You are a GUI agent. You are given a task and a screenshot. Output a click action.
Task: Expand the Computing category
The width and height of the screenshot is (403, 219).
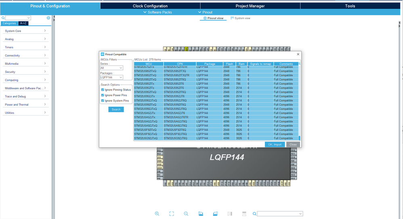click(x=25, y=80)
